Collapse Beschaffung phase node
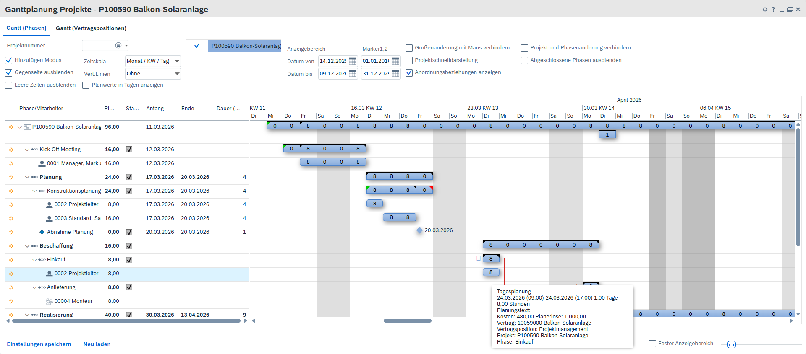Viewport: 806px width, 354px height. click(27, 246)
